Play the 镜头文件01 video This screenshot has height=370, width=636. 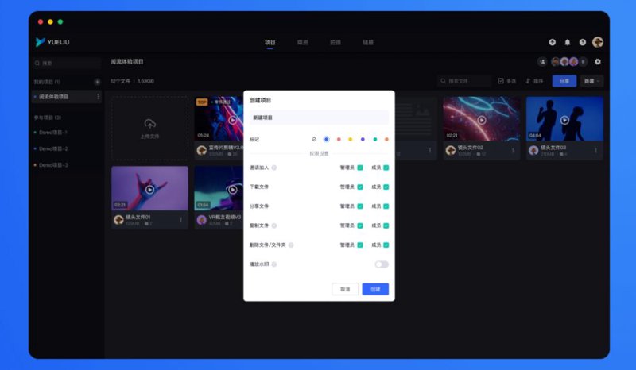coord(149,190)
